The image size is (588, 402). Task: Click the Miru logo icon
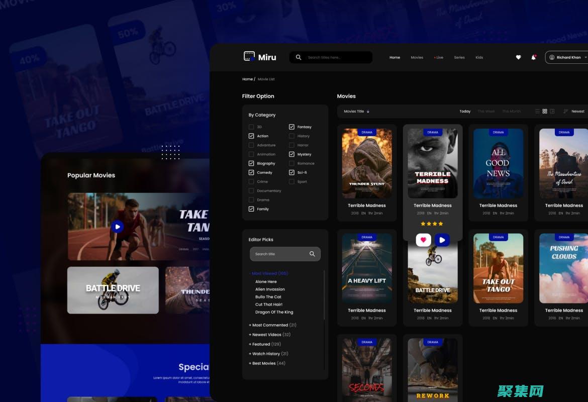249,57
